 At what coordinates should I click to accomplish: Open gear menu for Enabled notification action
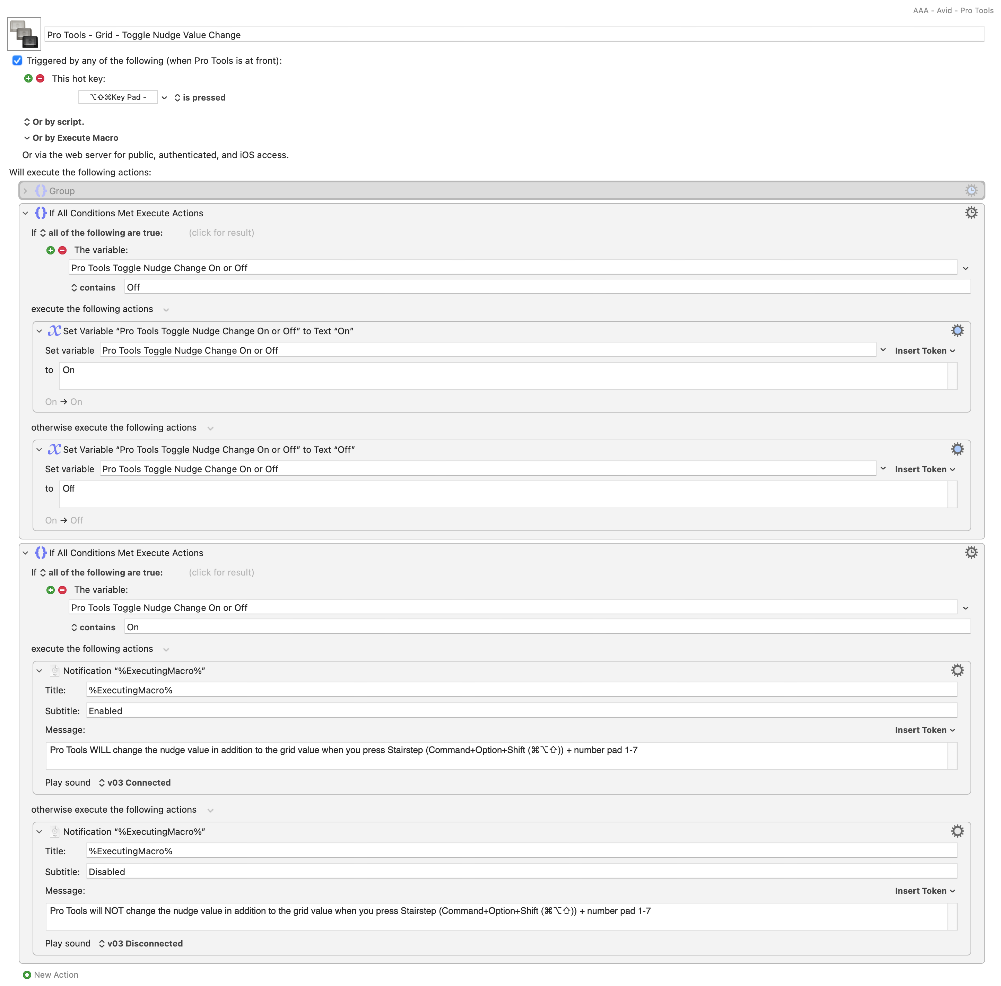(x=957, y=670)
